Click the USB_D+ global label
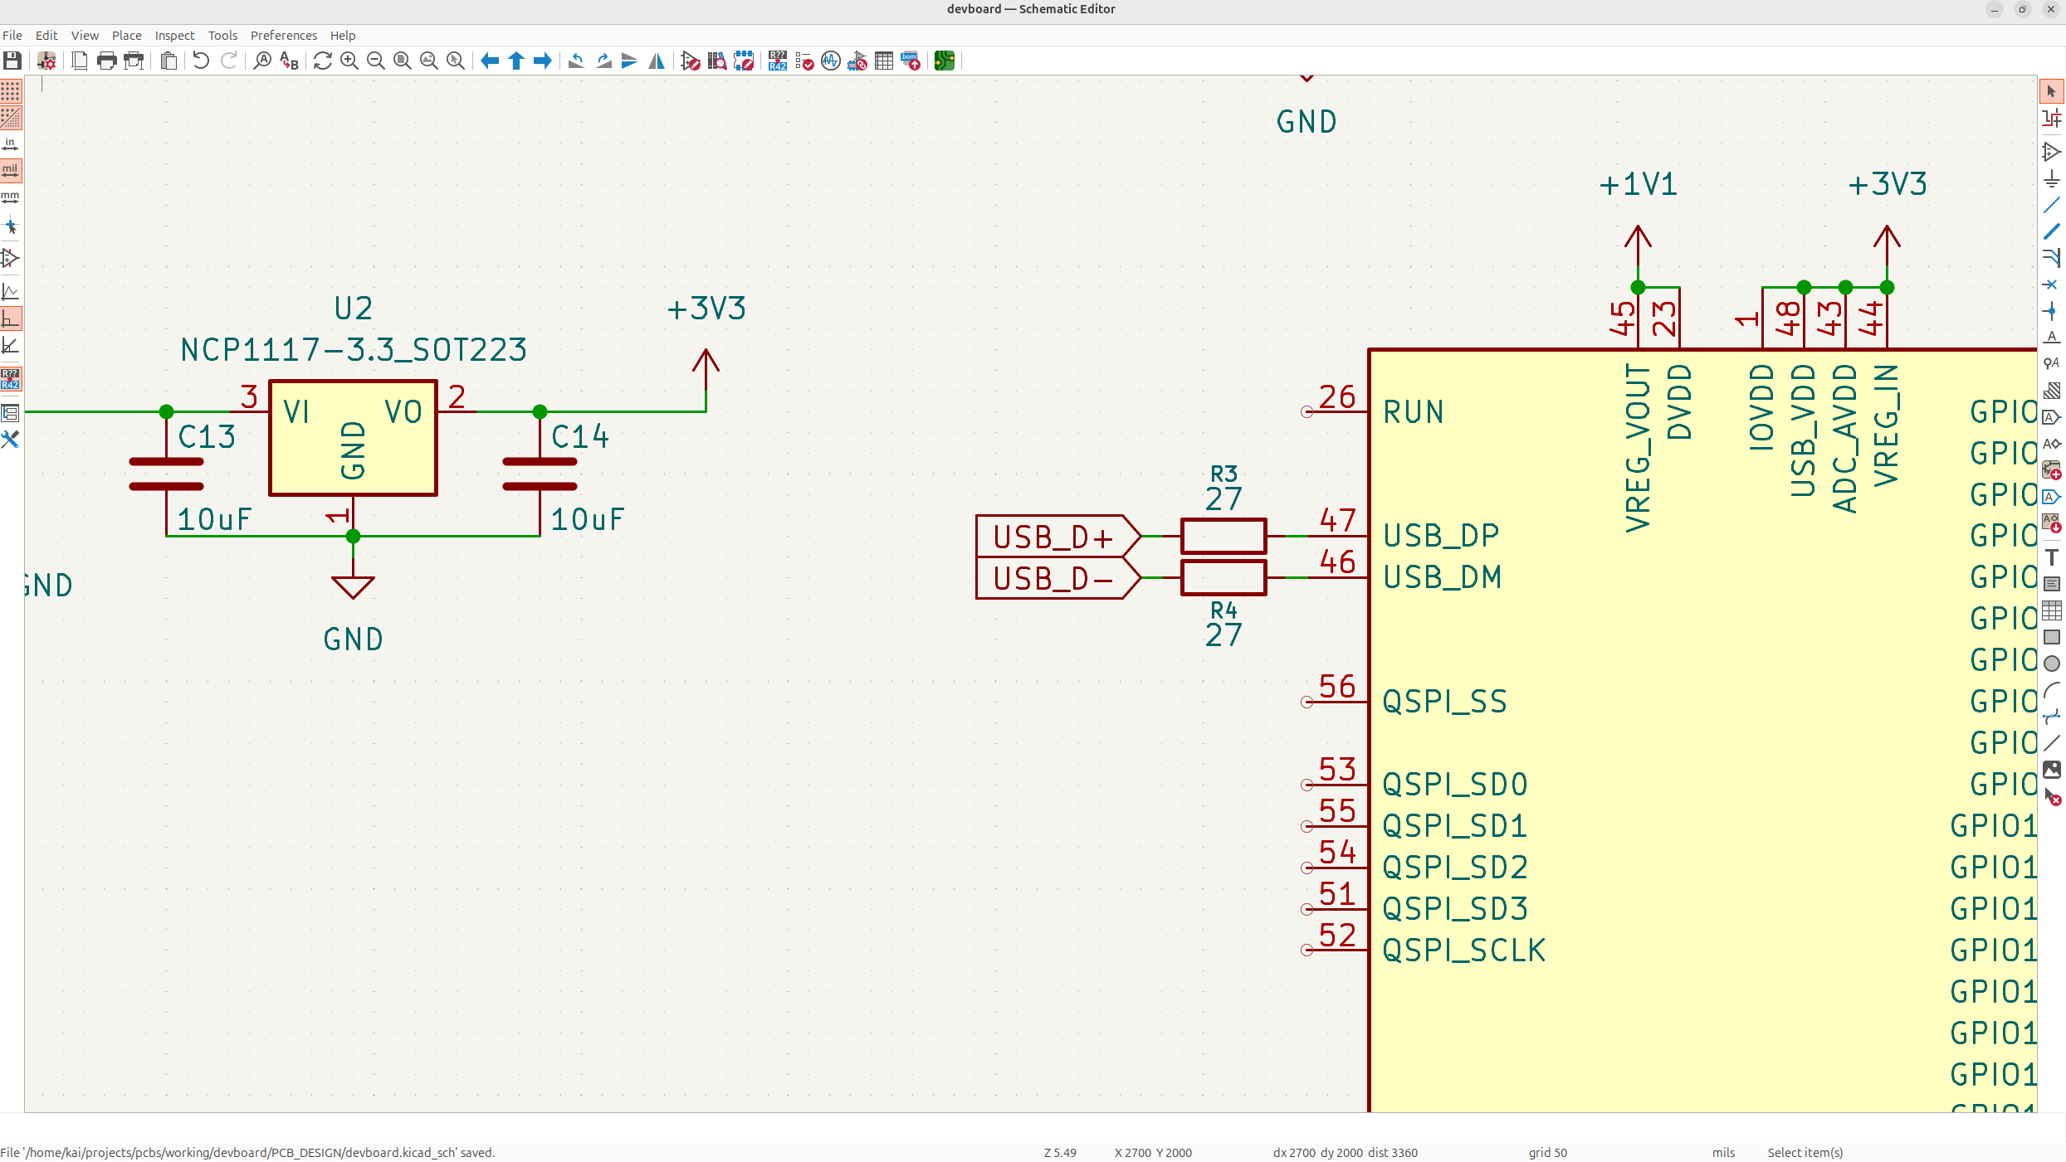2066x1162 pixels. (1053, 537)
